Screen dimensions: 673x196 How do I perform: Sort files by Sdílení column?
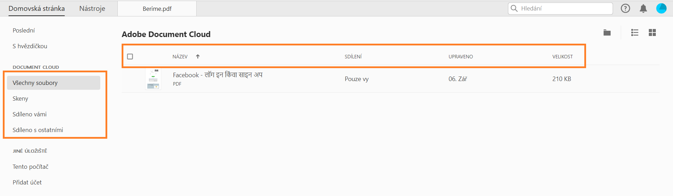coord(353,57)
